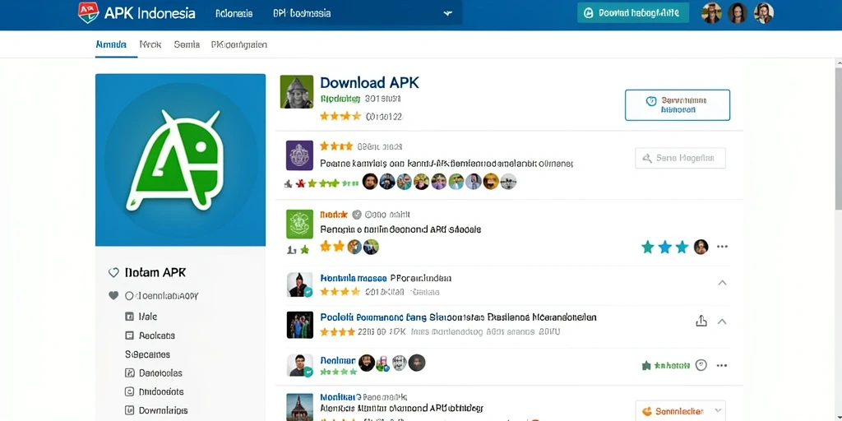Collapse the Hontnla masse row chevron
The width and height of the screenshot is (842, 421).
click(x=722, y=283)
